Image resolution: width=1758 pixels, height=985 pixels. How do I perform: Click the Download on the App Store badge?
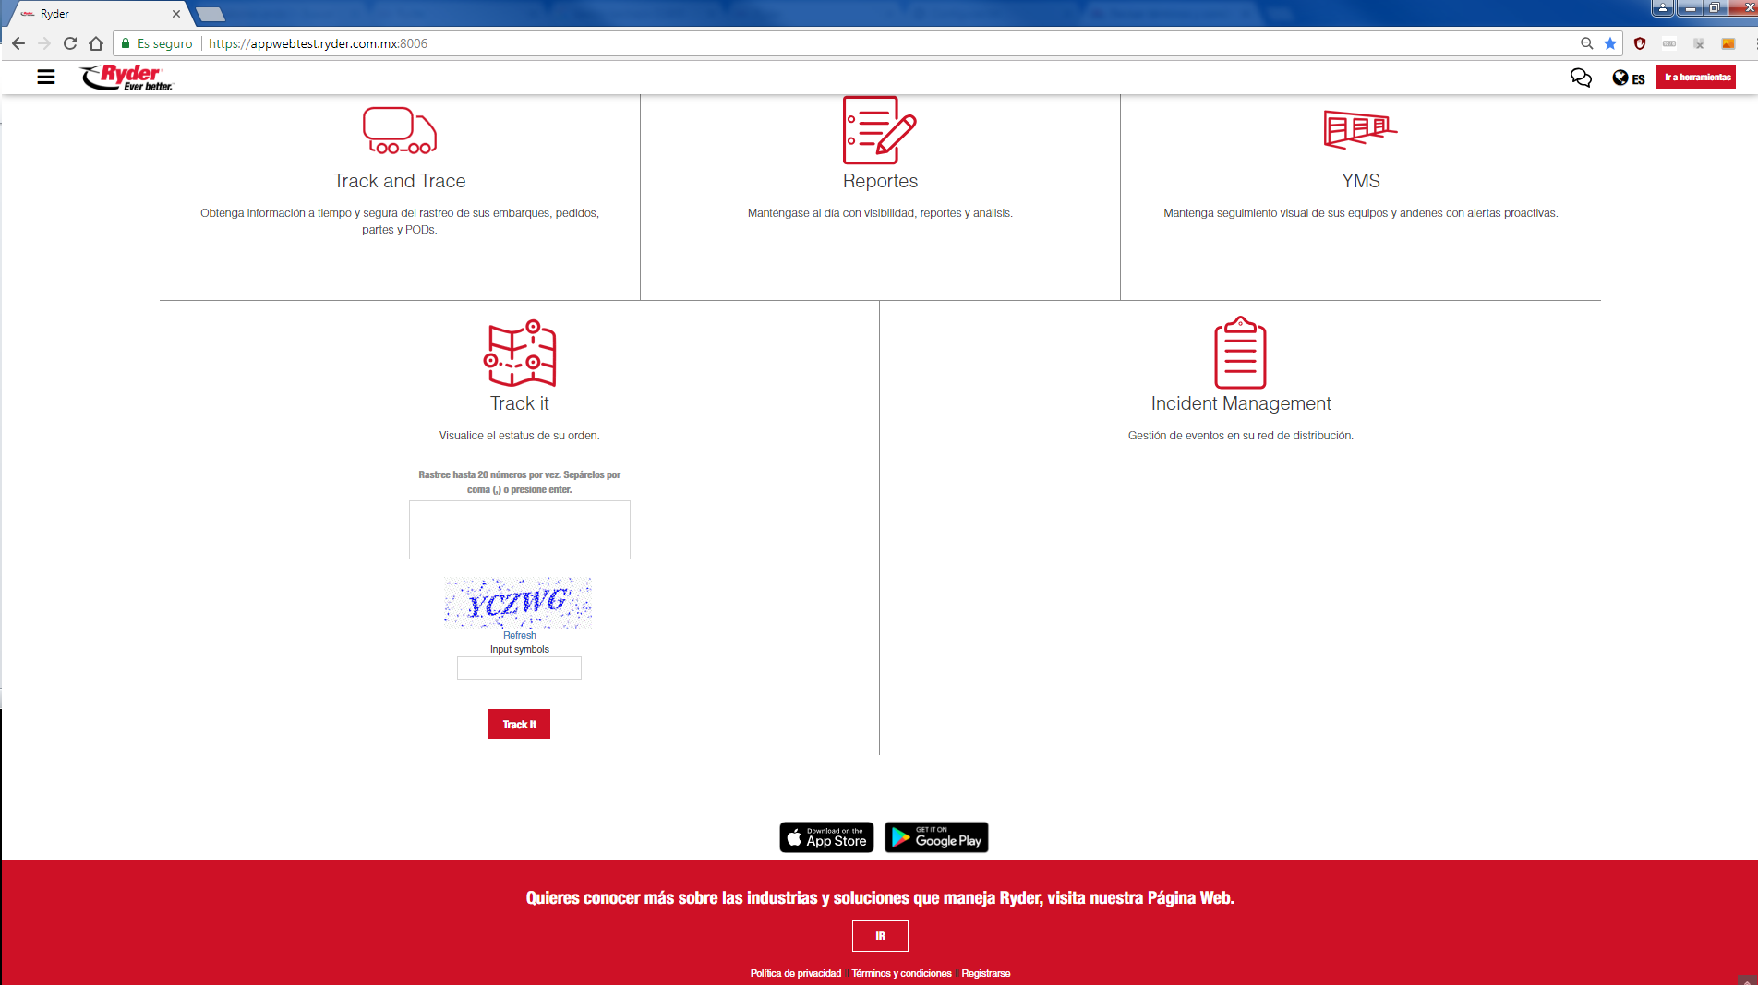[825, 837]
